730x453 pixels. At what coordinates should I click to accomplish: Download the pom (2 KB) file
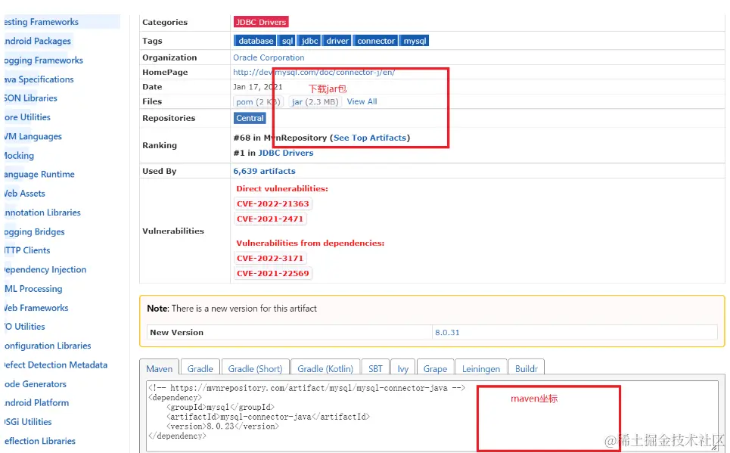(258, 101)
